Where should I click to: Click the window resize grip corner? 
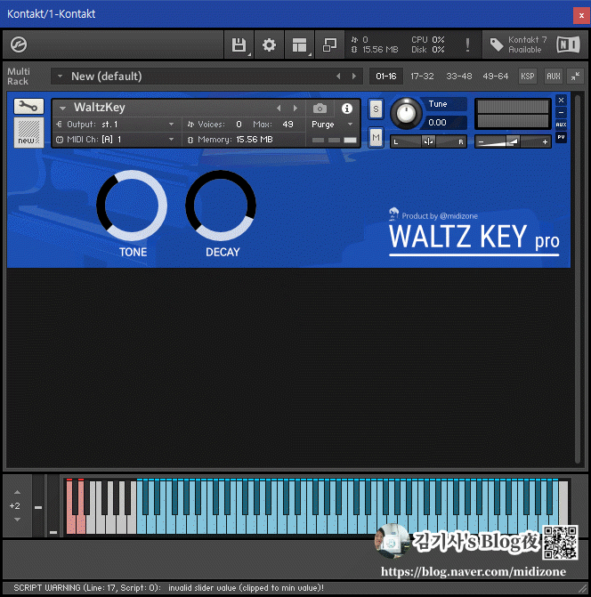[x=583, y=589]
